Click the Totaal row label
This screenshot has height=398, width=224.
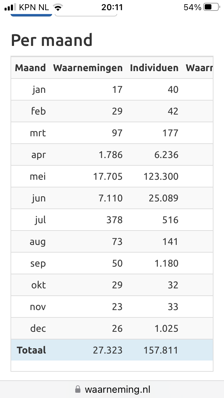(31, 350)
